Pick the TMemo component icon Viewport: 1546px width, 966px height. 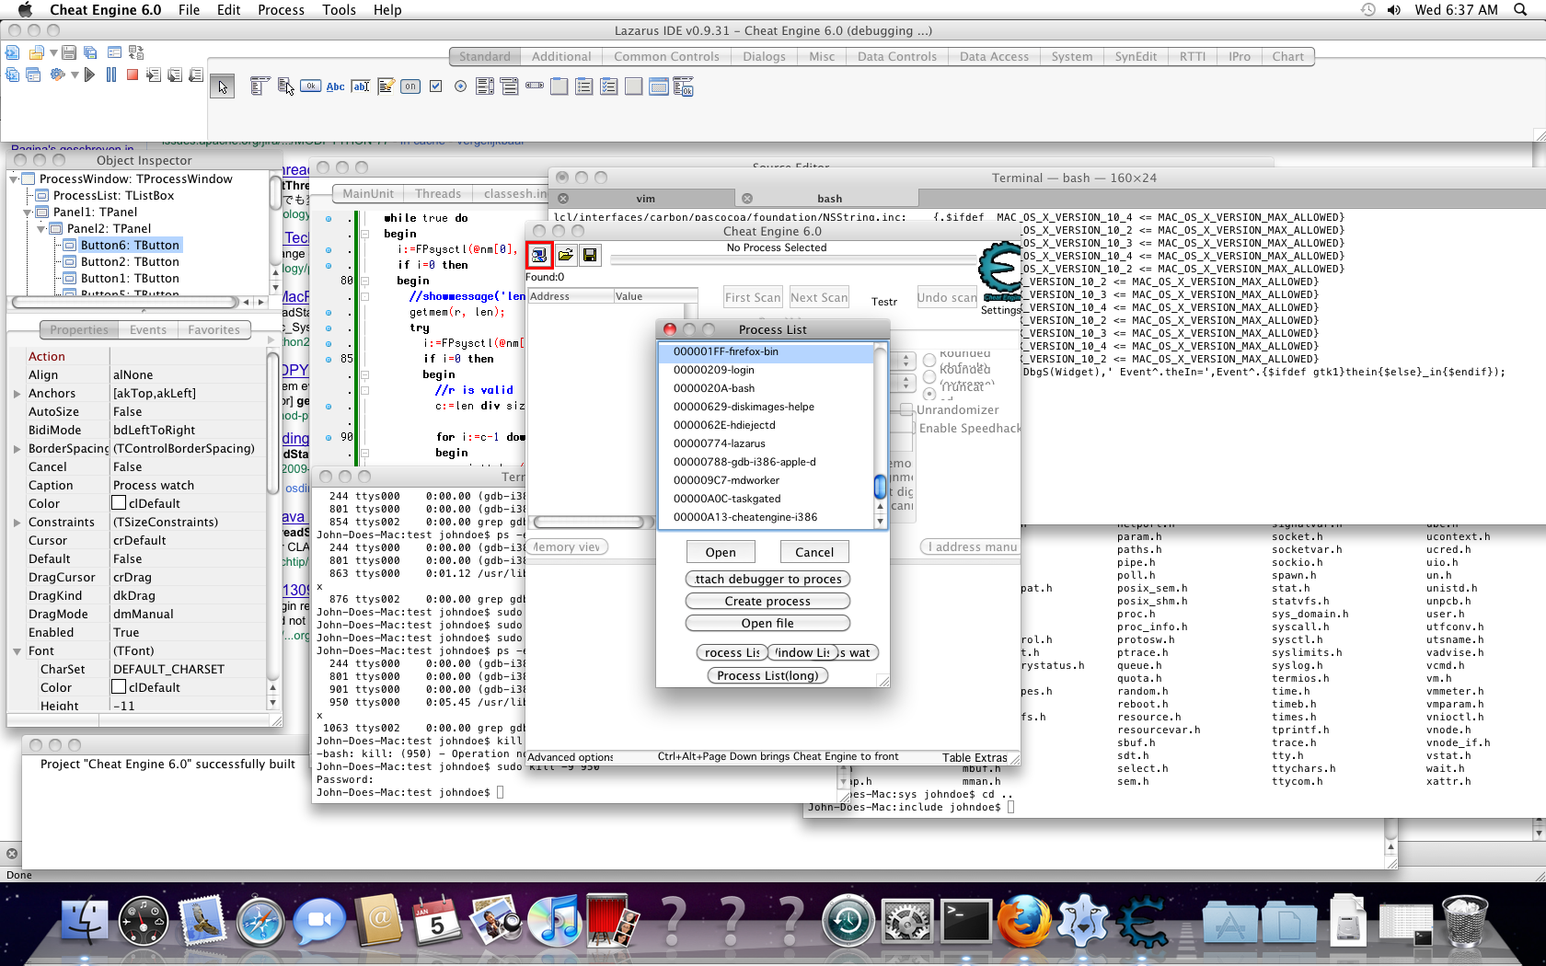pos(386,86)
